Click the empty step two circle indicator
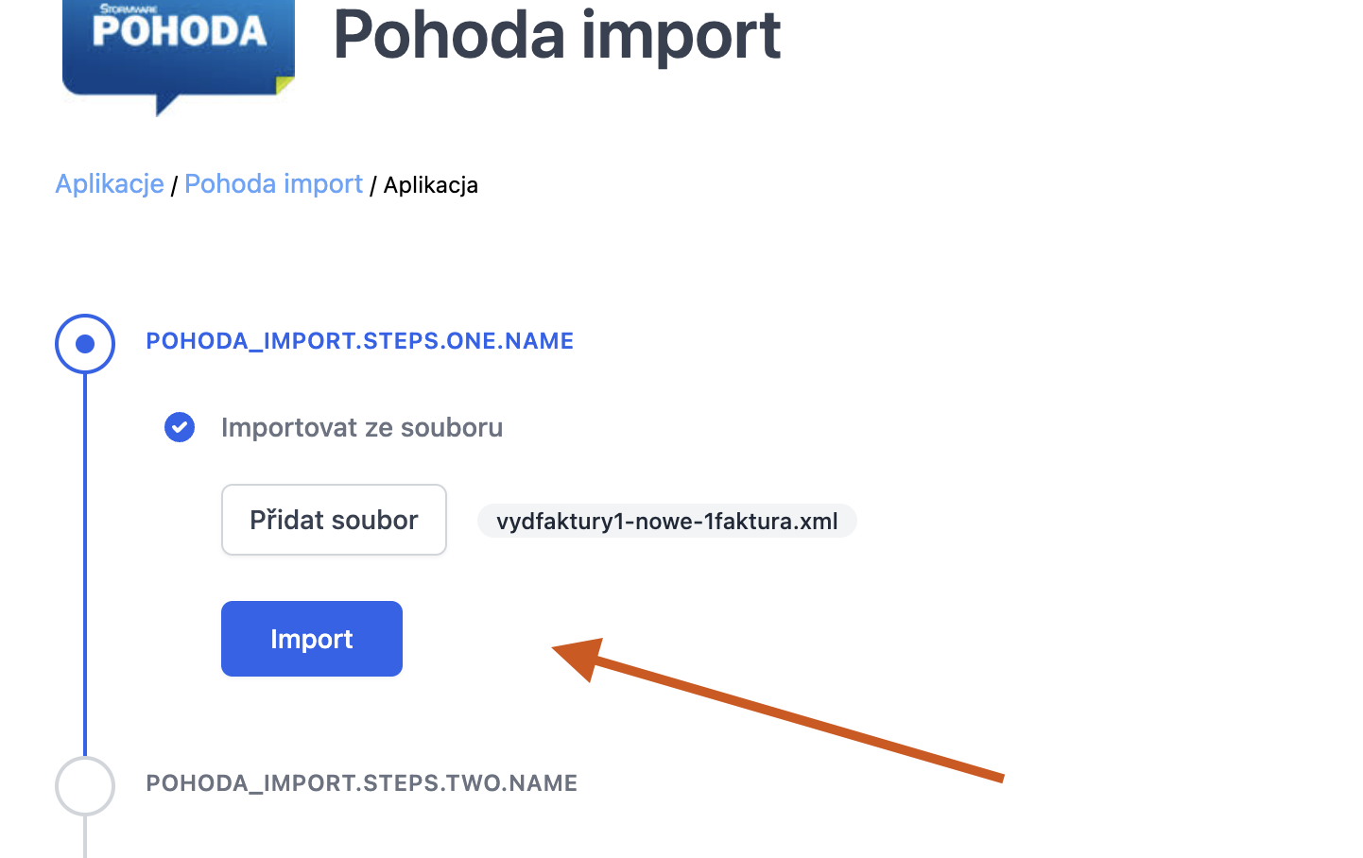The width and height of the screenshot is (1363, 858). 85,785
